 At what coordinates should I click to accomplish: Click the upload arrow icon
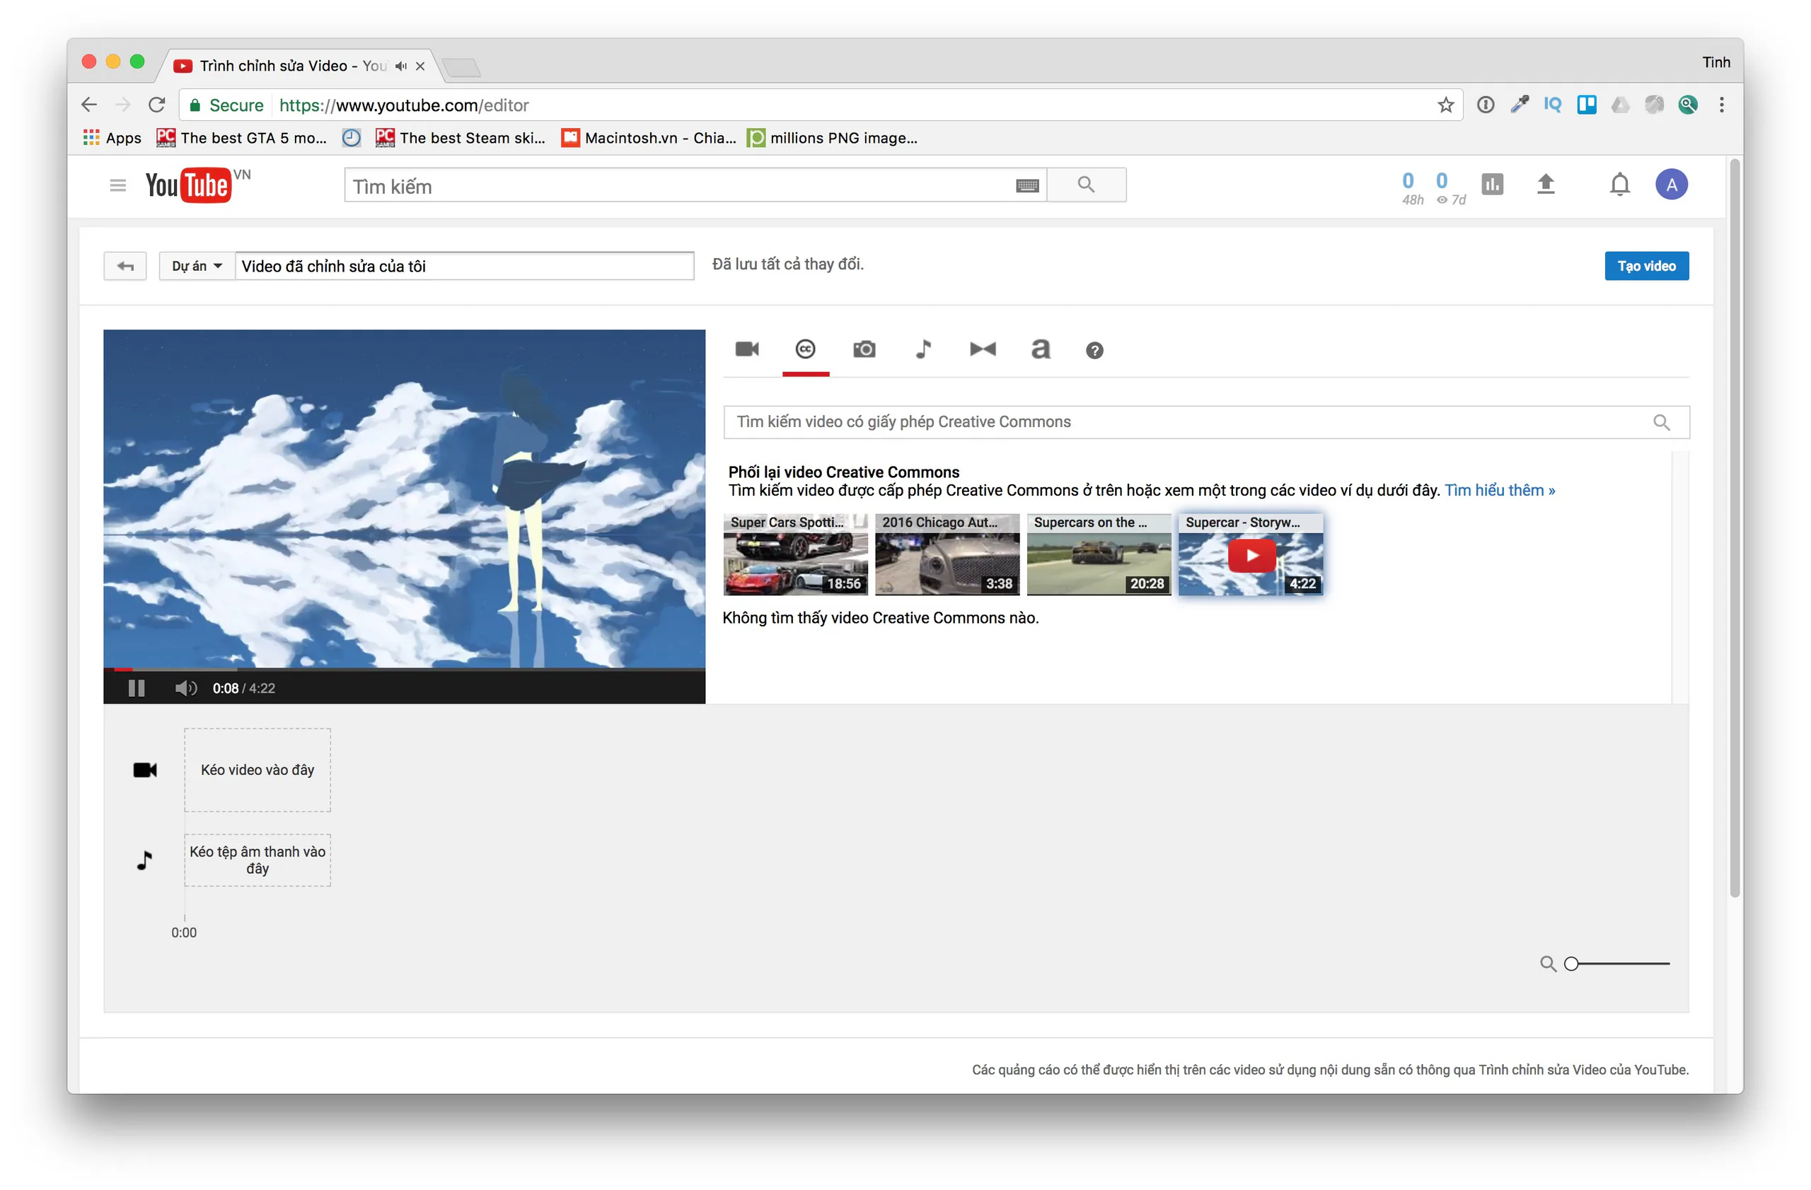(x=1546, y=184)
